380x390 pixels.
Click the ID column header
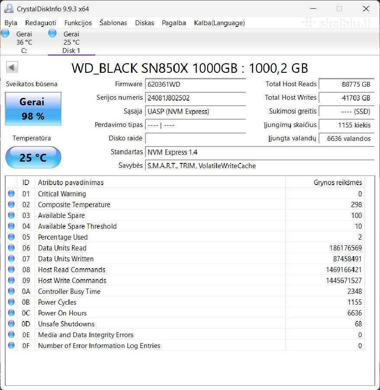click(x=26, y=182)
